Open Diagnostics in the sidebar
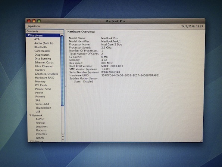Screen dimensions: 222x167 pos(42,55)
